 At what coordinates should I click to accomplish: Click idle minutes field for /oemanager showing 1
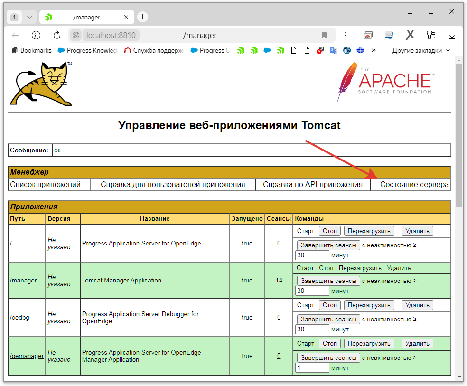point(312,367)
